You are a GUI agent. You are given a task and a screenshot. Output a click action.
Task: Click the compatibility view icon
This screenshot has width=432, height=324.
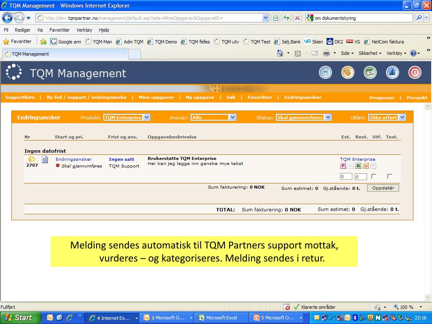click(275, 18)
